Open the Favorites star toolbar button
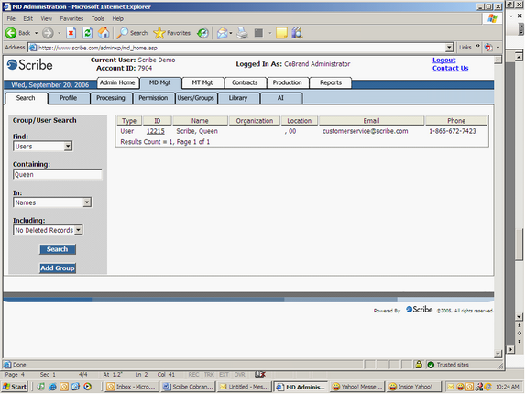525x394 pixels. (172, 33)
